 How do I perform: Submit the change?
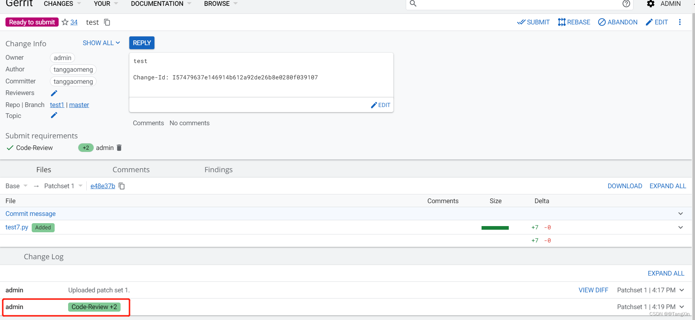click(x=533, y=22)
